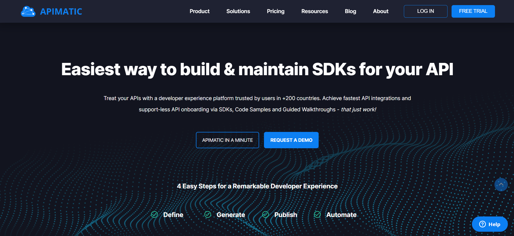Click the scroll-to-top chevron button
The width and height of the screenshot is (514, 236).
pos(501,185)
